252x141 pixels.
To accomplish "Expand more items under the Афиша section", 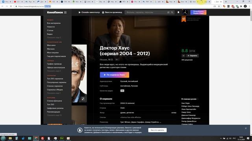I will click(x=54, y=71).
